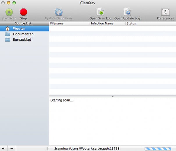The height and width of the screenshot is (151, 176).
Task: Close the ClamXav window
Action: (3, 3)
